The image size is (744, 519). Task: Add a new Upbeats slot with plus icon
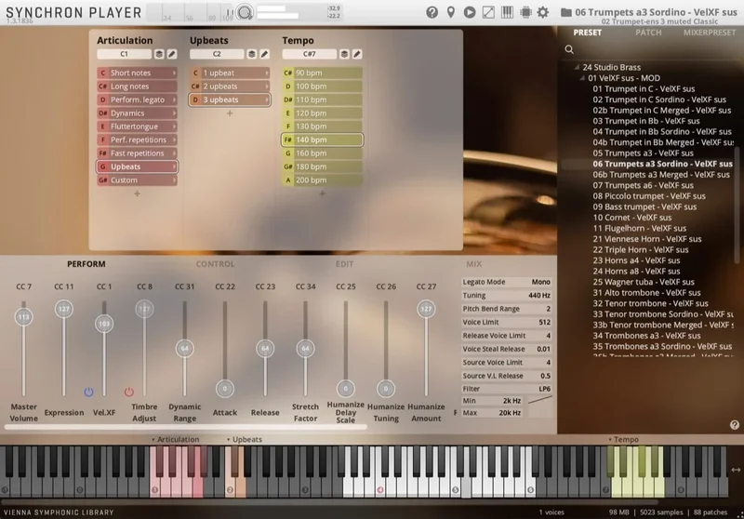tap(230, 113)
